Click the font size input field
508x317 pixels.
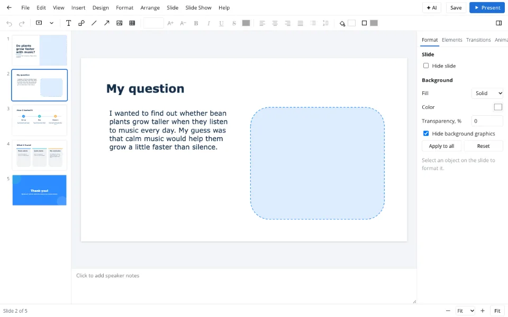[153, 23]
